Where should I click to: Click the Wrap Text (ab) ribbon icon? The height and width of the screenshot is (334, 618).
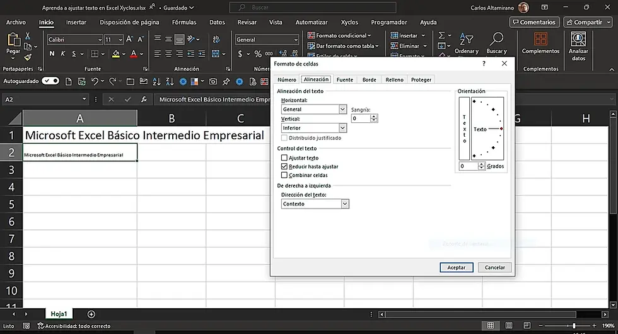[x=216, y=39]
